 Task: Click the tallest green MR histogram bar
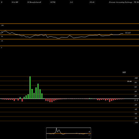coord(30,88)
